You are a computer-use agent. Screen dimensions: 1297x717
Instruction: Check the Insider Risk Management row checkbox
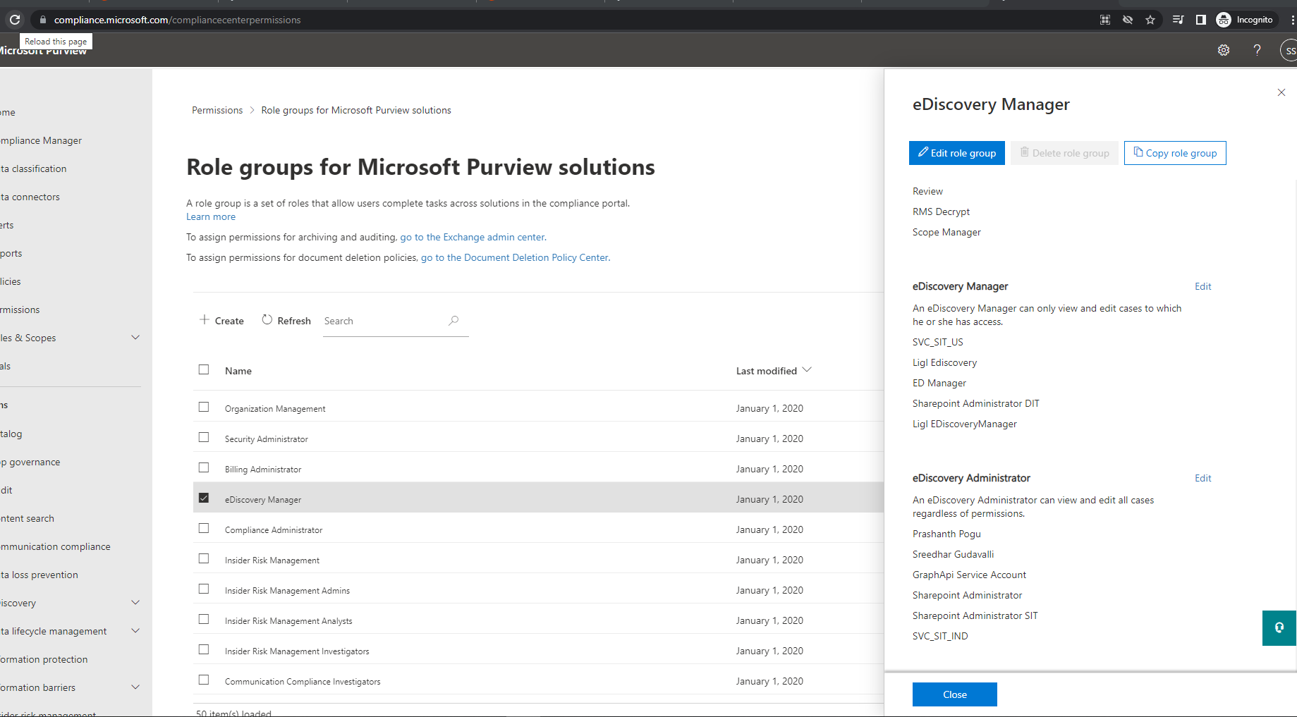(204, 558)
